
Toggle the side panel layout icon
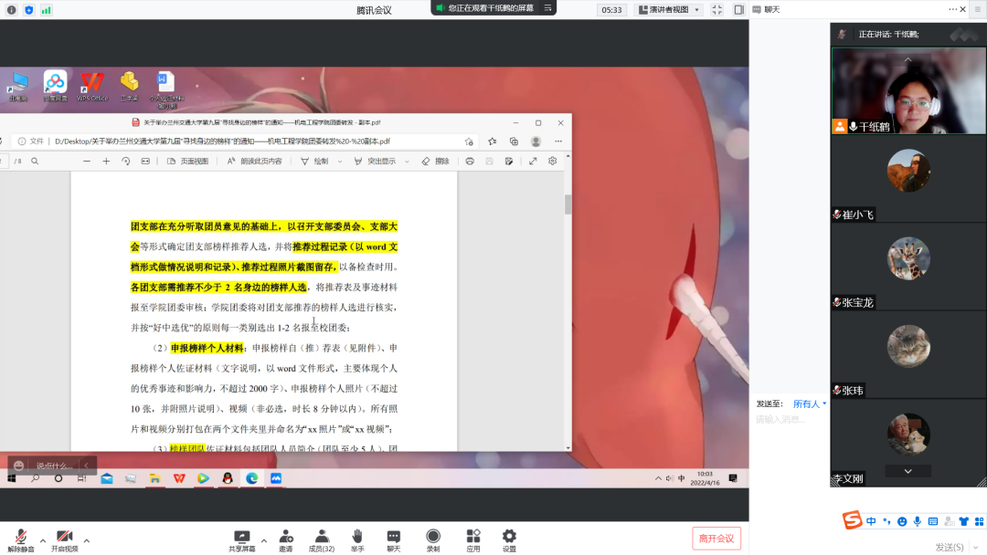738,10
